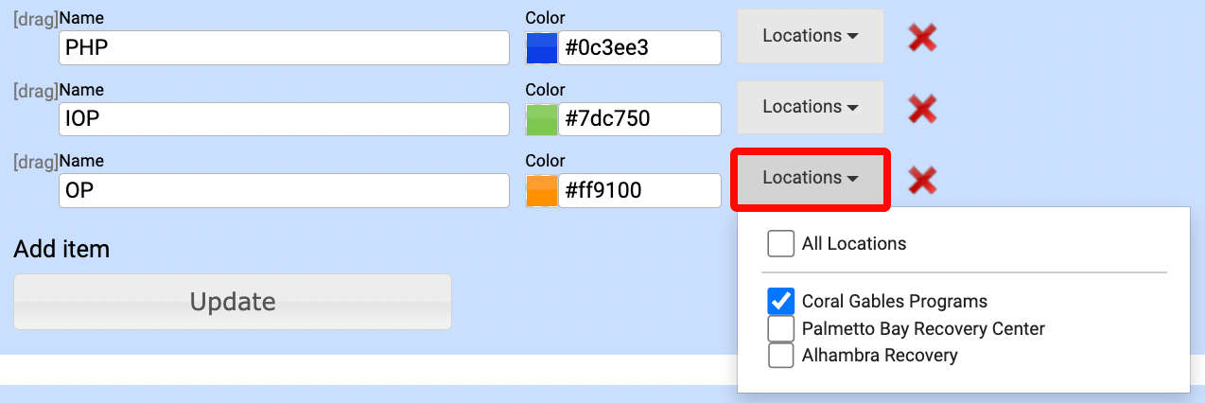Viewport: 1205px width, 403px height.
Task: Remove the IOP row using red X
Action: (922, 109)
